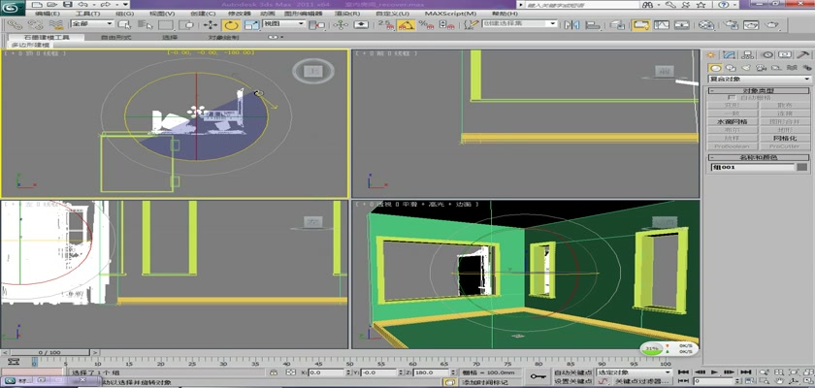Screen dimensions: 815x388
Task: Toggle the Percent Snap icon
Action: point(426,24)
